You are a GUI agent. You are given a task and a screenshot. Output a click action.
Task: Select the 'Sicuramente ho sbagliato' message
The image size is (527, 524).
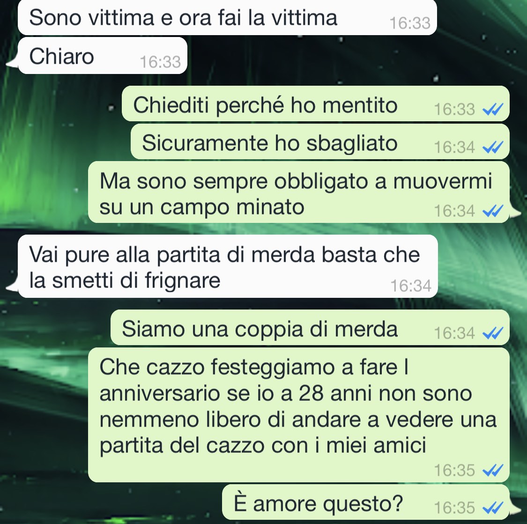tap(320, 141)
